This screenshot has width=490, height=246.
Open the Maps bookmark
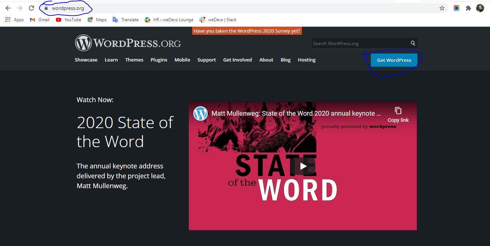97,20
